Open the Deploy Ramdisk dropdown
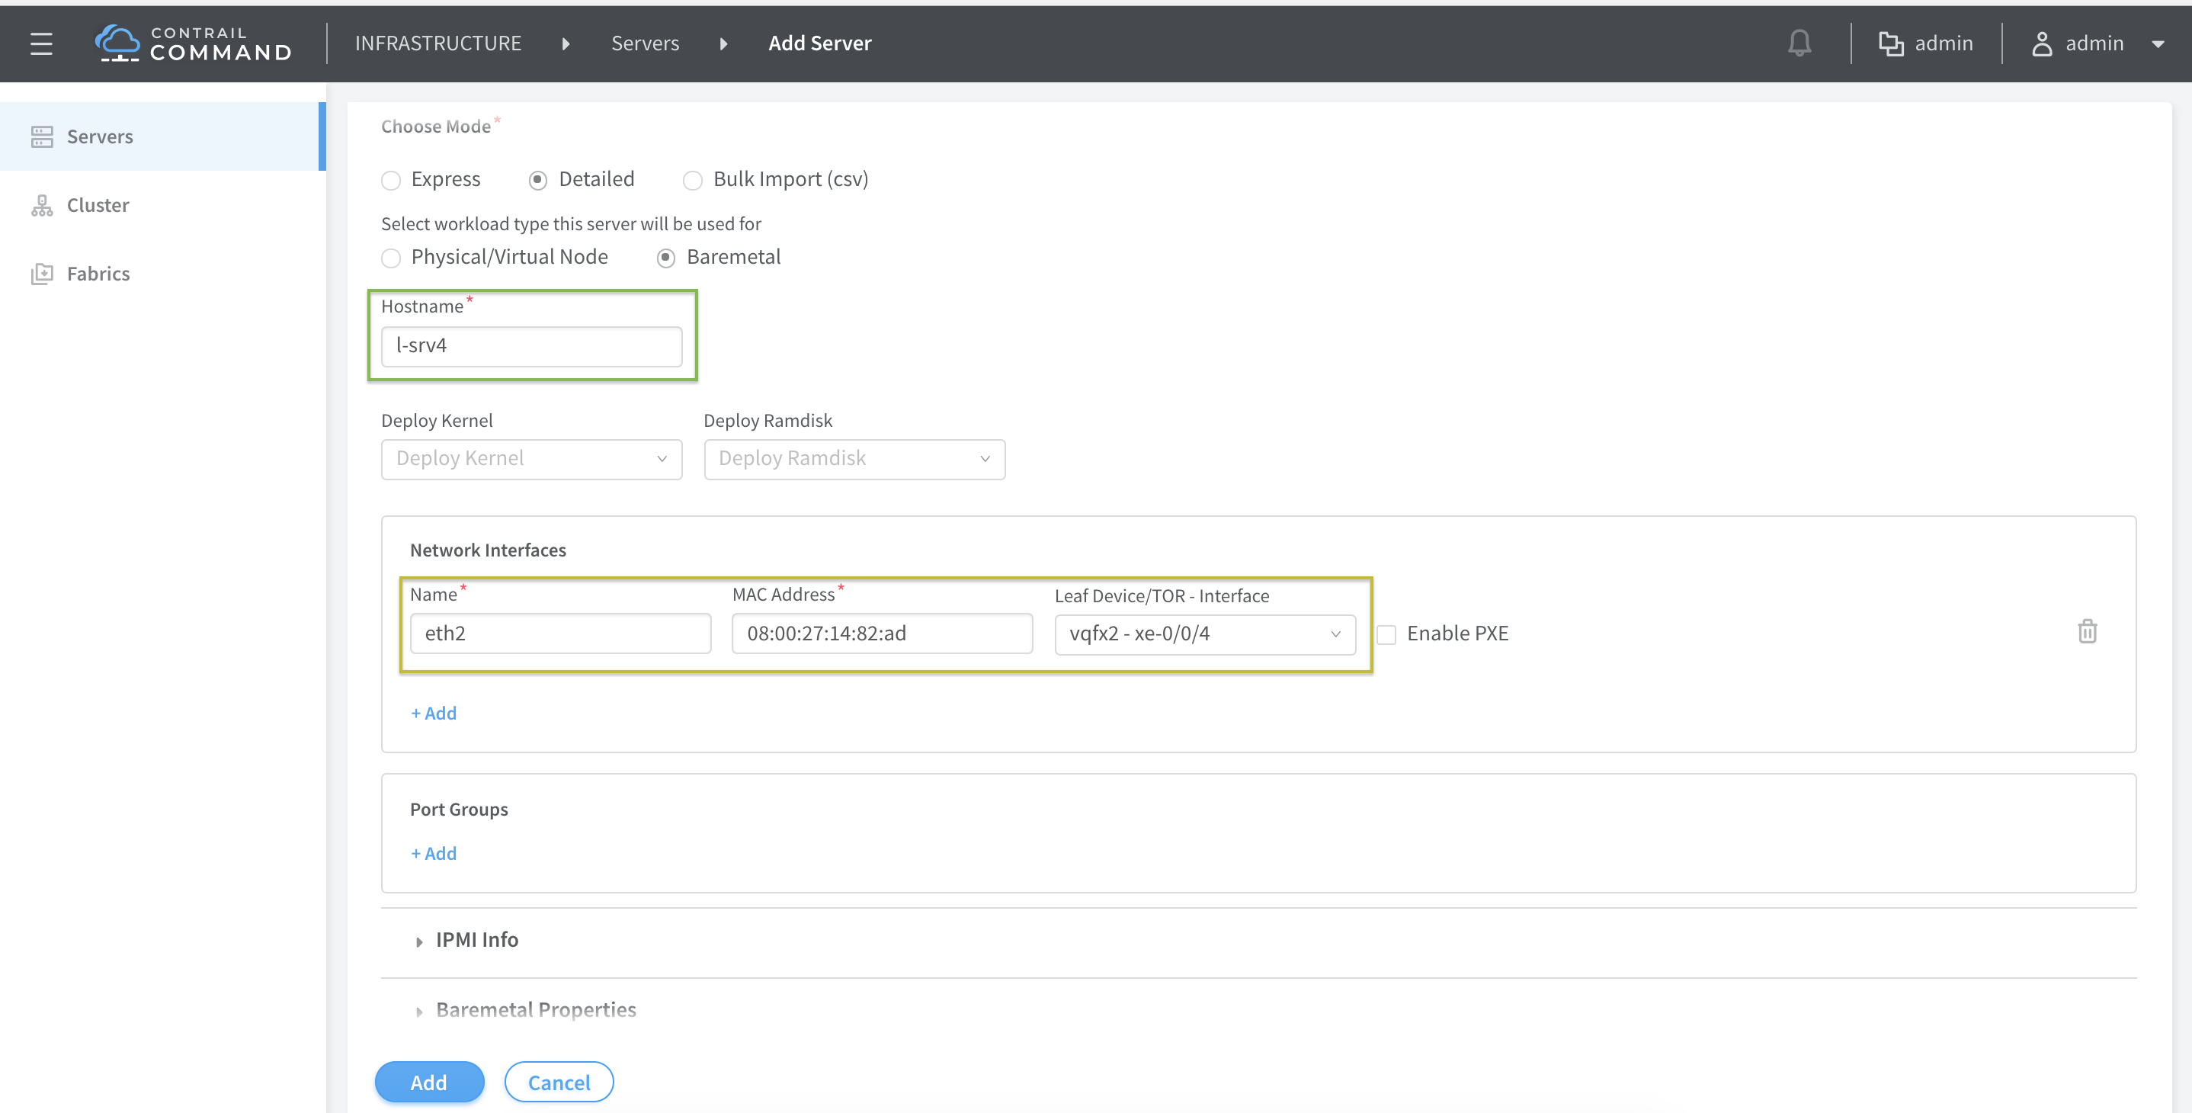2192x1113 pixels. pyautogui.click(x=854, y=460)
